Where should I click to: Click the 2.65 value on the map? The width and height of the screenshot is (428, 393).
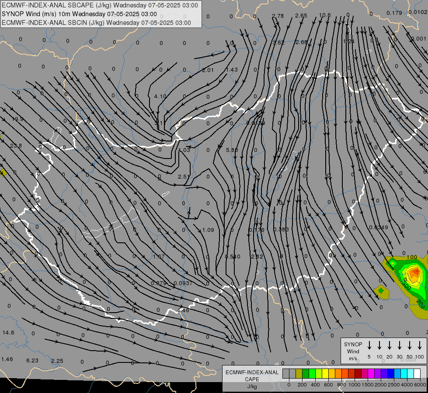click(301, 16)
